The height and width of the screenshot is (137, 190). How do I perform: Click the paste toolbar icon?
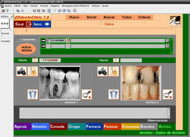pos(23,11)
